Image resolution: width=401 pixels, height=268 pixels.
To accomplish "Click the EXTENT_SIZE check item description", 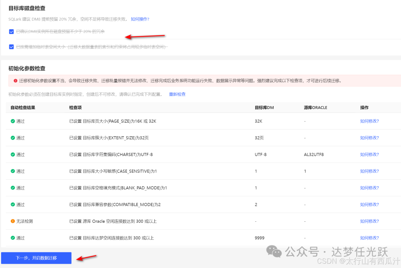I will click(109, 138).
